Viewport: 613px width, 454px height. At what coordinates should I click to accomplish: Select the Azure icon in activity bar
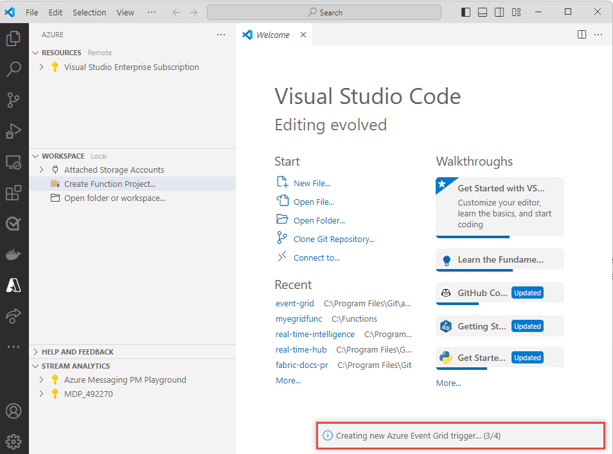[x=13, y=285]
